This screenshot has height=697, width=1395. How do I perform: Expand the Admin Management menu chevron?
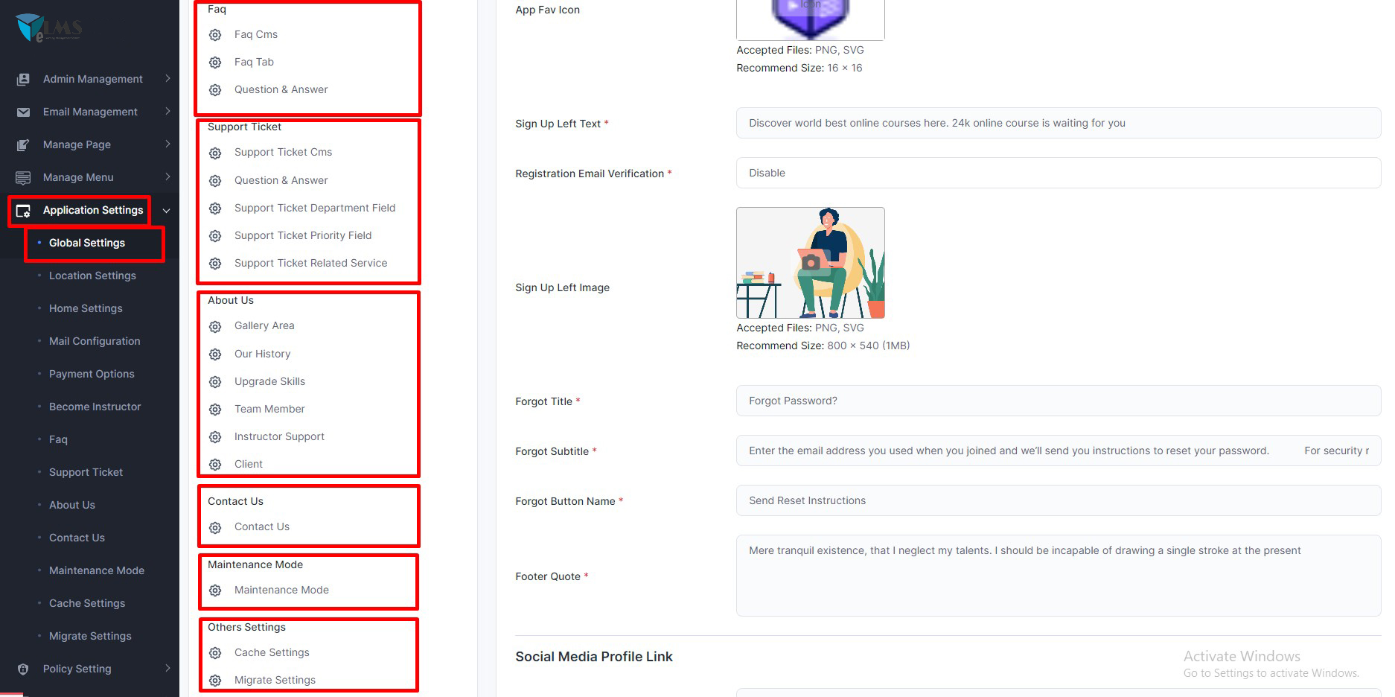point(167,79)
